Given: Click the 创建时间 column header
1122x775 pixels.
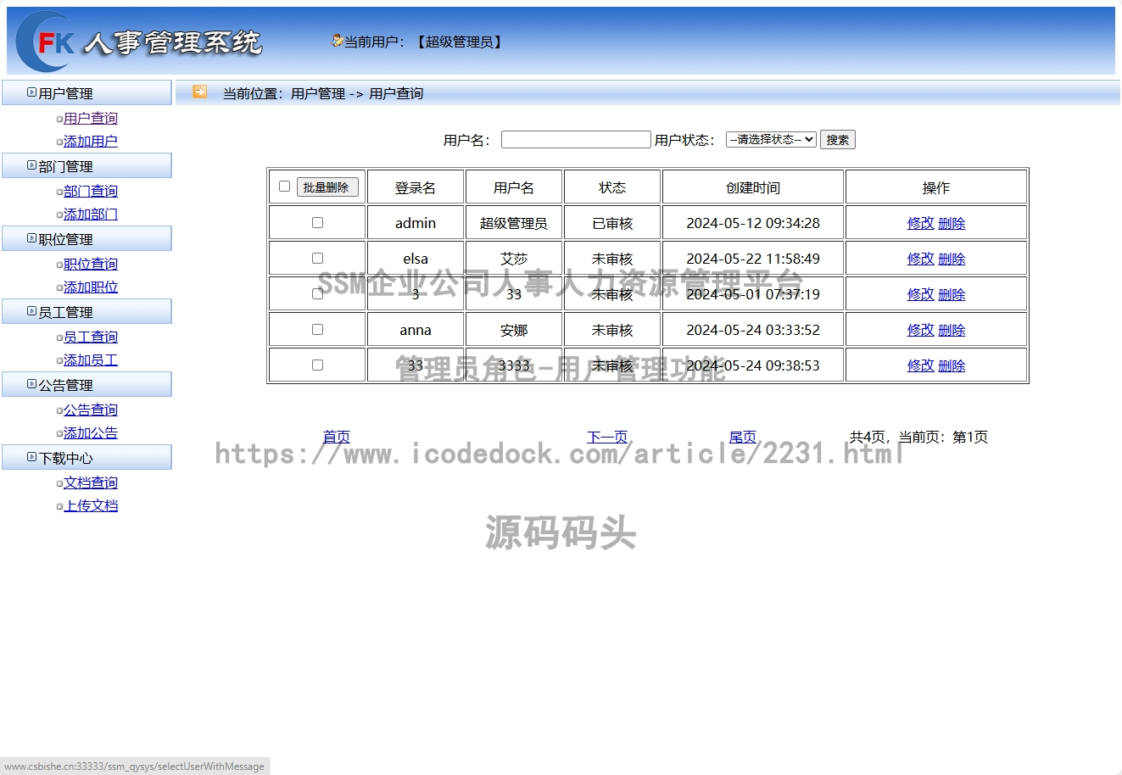Looking at the screenshot, I should point(753,187).
